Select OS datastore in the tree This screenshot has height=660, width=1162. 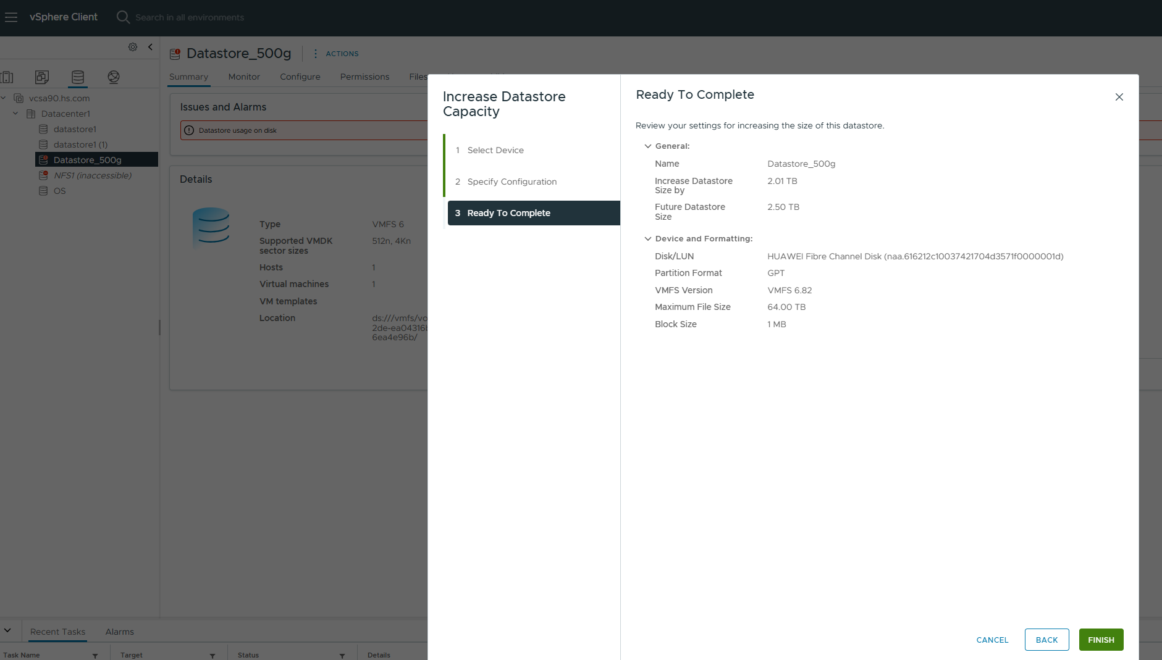pyautogui.click(x=59, y=191)
